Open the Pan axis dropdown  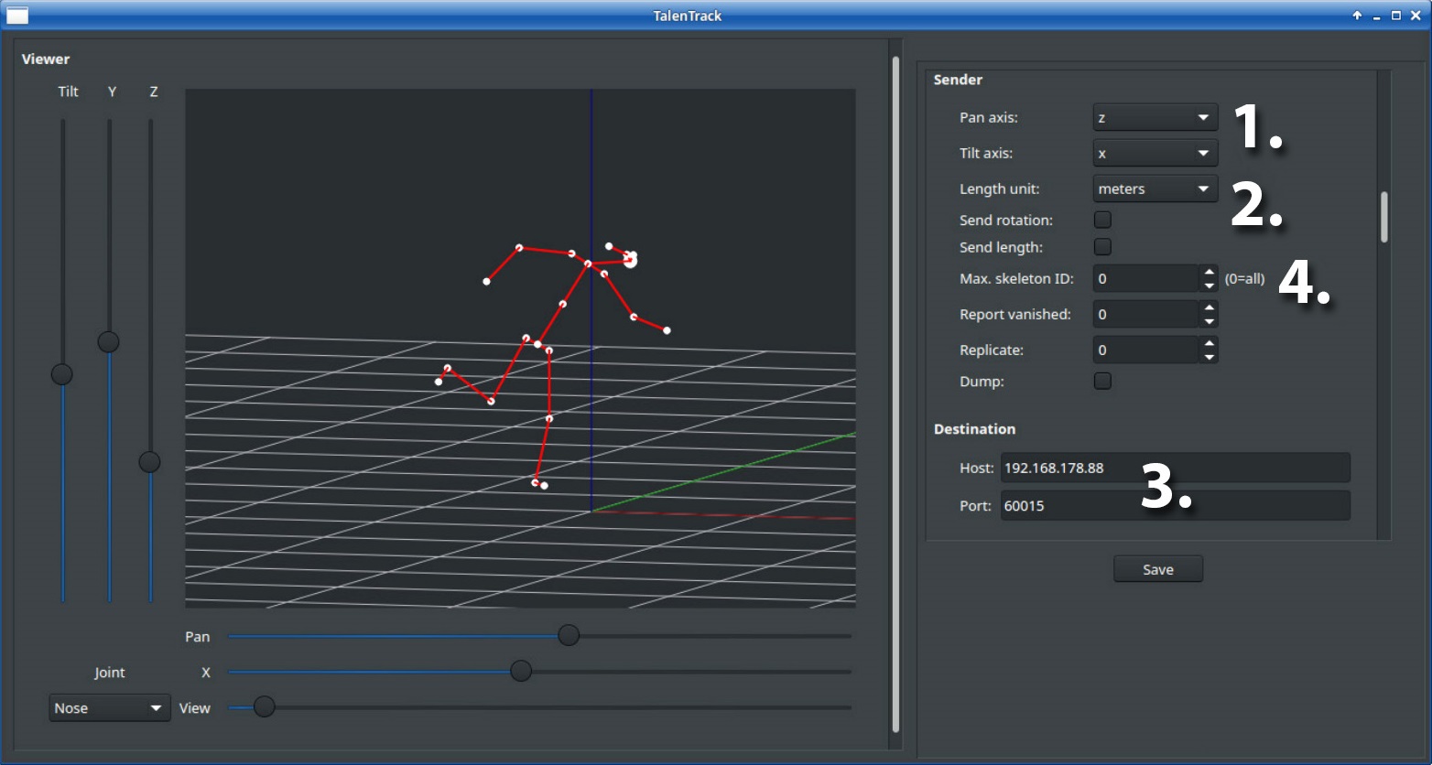click(1202, 117)
